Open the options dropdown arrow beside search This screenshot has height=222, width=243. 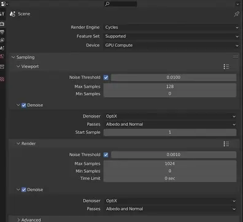[x=237, y=4]
